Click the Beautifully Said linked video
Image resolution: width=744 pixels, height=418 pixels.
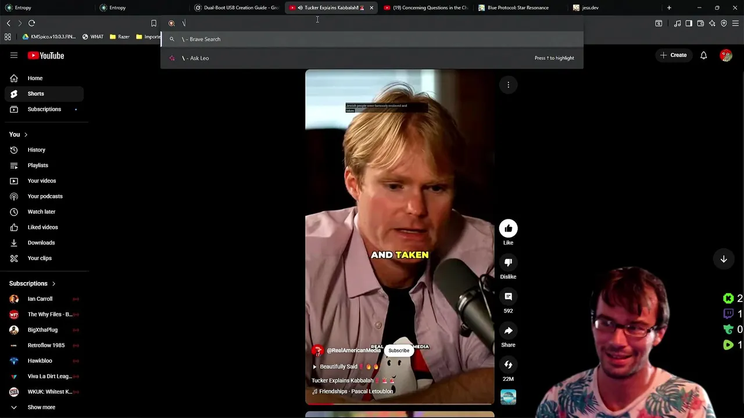pyautogui.click(x=345, y=367)
